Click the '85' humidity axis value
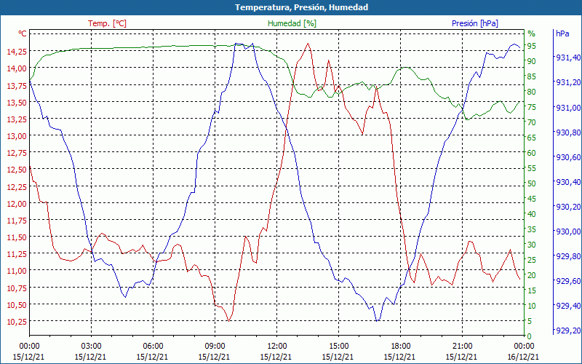This screenshot has width=582, height=364. coord(532,76)
